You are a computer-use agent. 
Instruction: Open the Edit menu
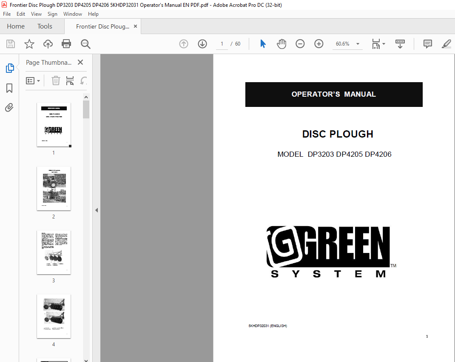pyautogui.click(x=20, y=14)
